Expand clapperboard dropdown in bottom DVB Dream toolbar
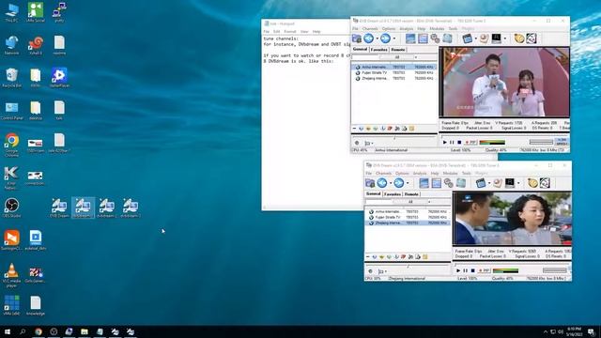This screenshot has width=601, height=338. [x=489, y=183]
